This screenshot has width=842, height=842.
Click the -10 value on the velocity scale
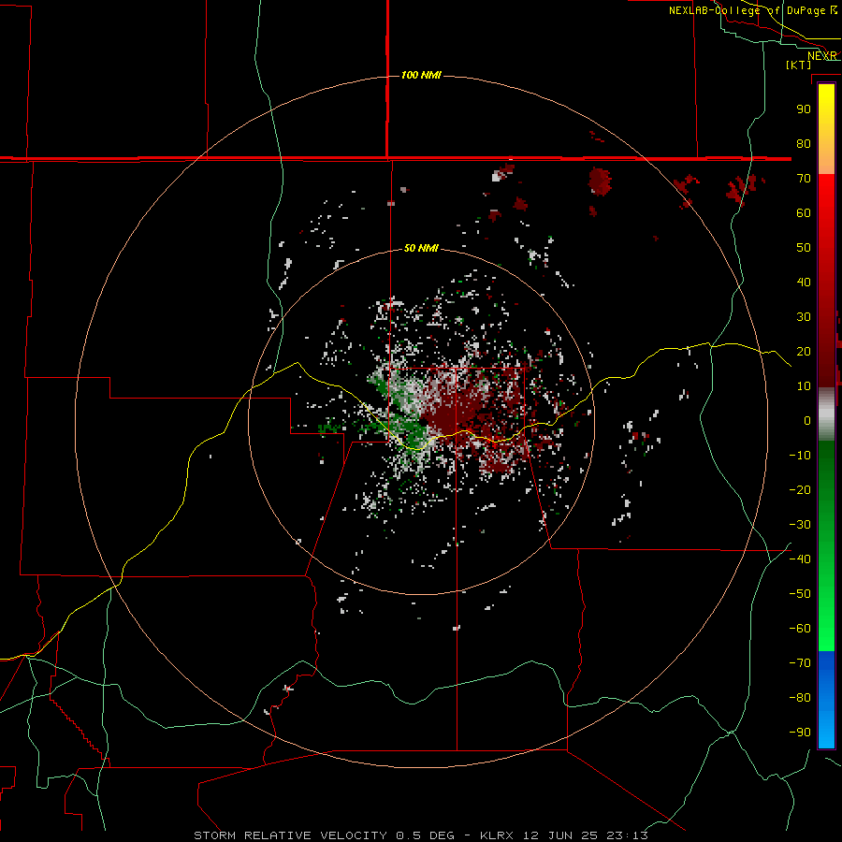(x=800, y=456)
